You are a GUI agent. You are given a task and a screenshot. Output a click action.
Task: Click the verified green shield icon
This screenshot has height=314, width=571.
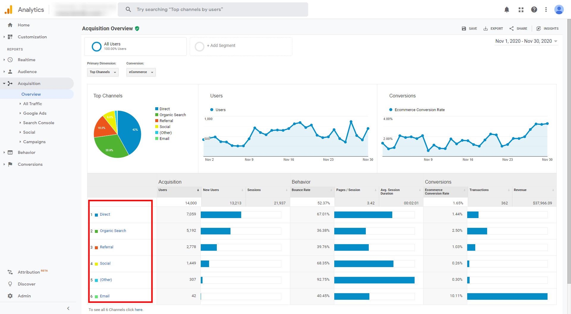coord(137,29)
